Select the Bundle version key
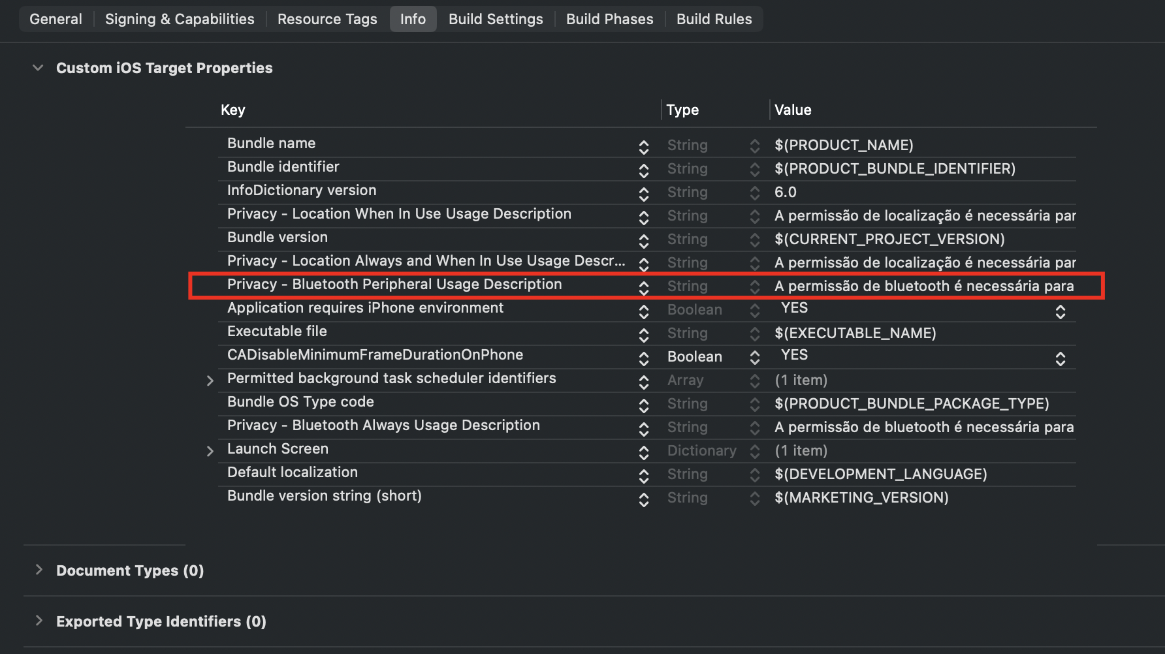 click(278, 238)
